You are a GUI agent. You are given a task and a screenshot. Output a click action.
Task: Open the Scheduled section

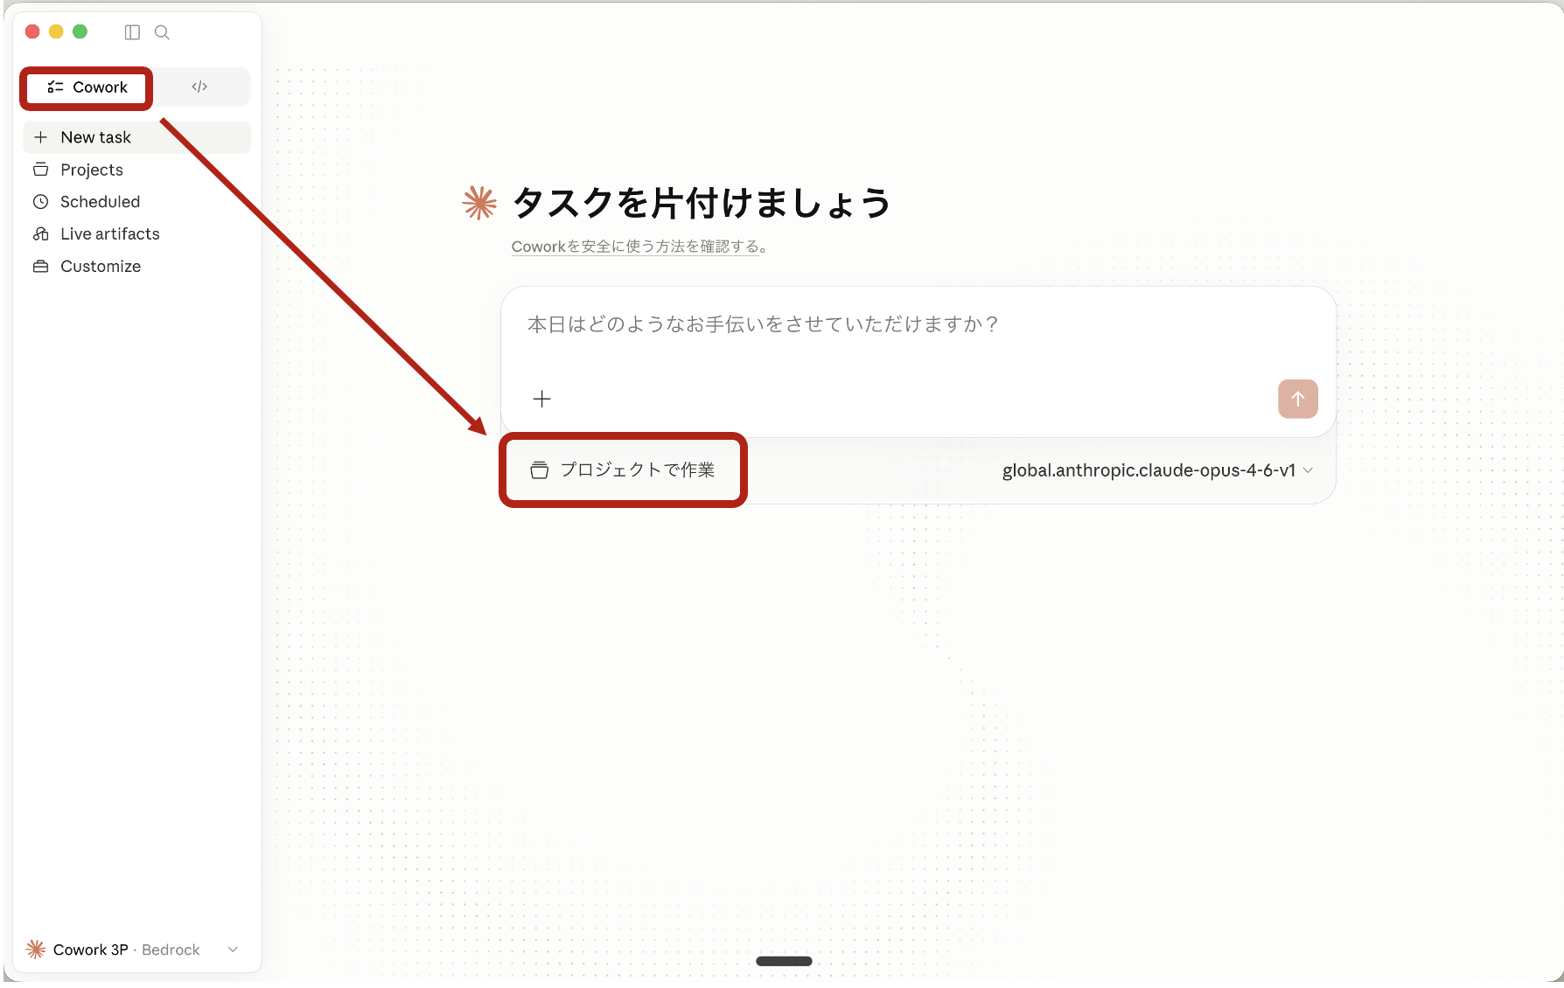tap(136, 202)
